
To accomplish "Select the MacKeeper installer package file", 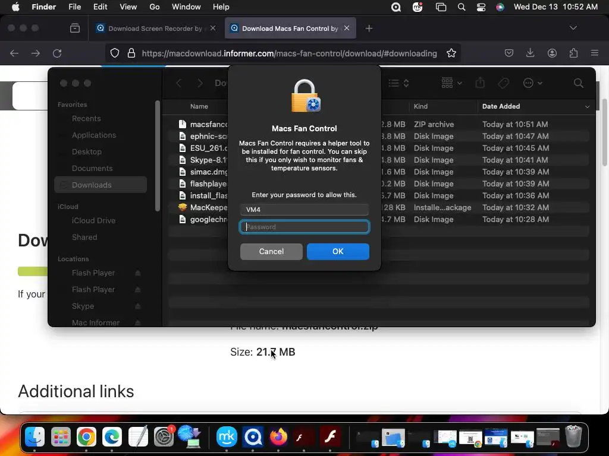I will (379, 207).
